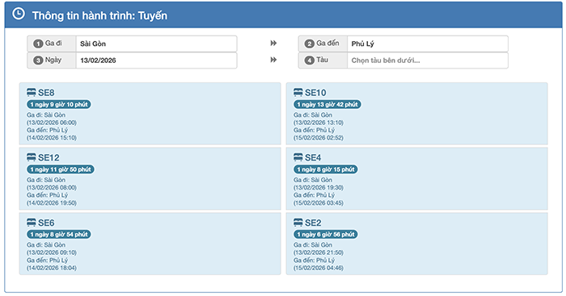
Task: Click arrival time '(14/02/2026 15:10)'
Action: point(52,138)
